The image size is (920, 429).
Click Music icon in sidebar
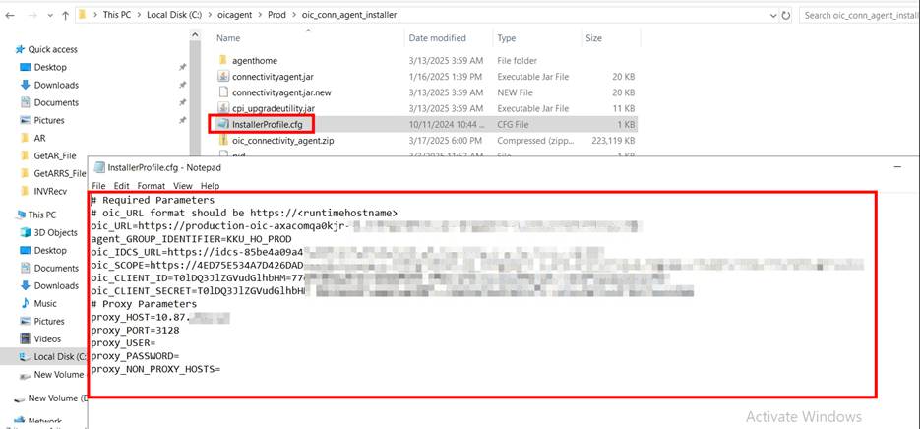[x=26, y=303]
